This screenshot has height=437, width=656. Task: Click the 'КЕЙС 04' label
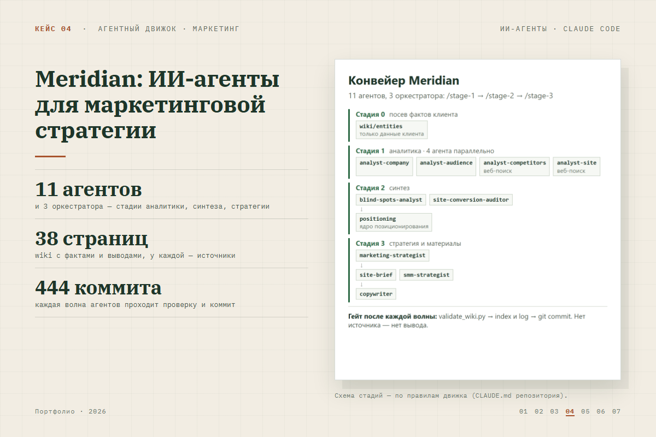point(53,29)
